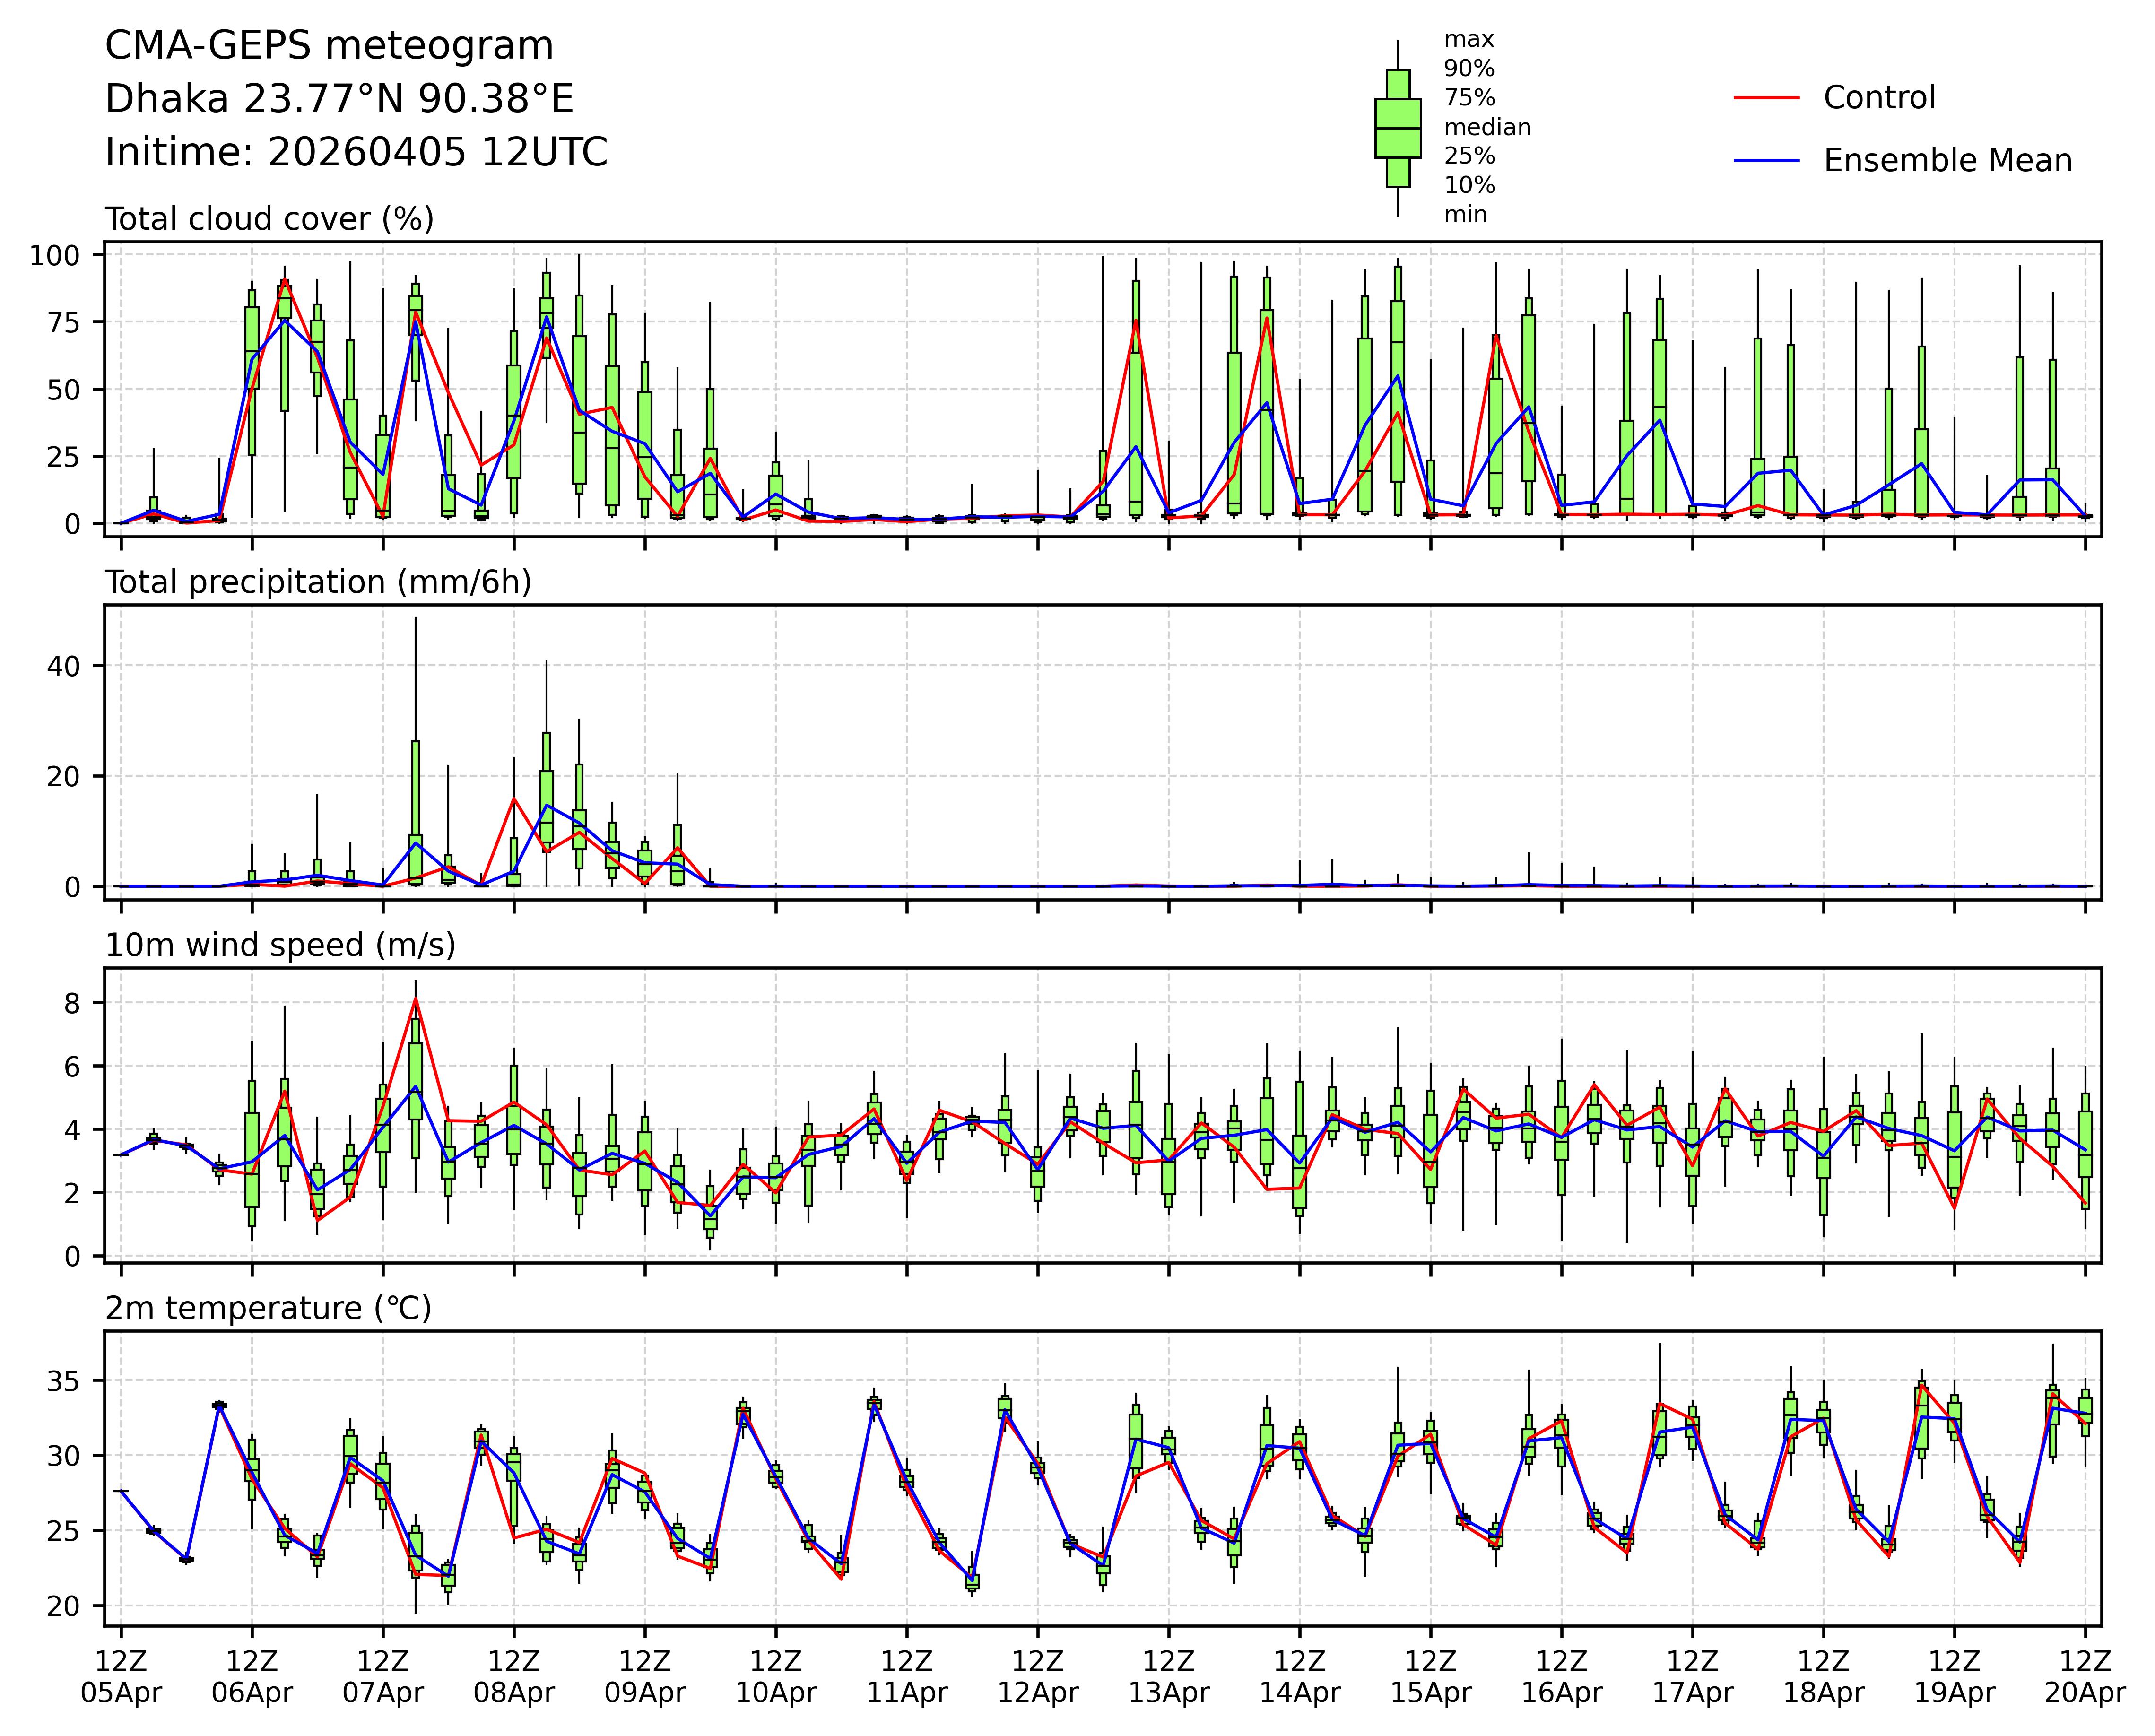Viewport: 2155px width, 1736px height.
Task: Click the '2m temperature (℃)' panel title
Action: point(268,1308)
